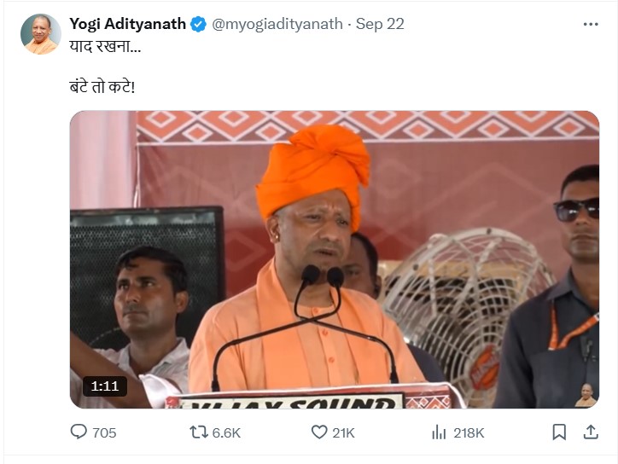The height and width of the screenshot is (464, 618).
Task: Play the embedded speech video
Action: 335,259
